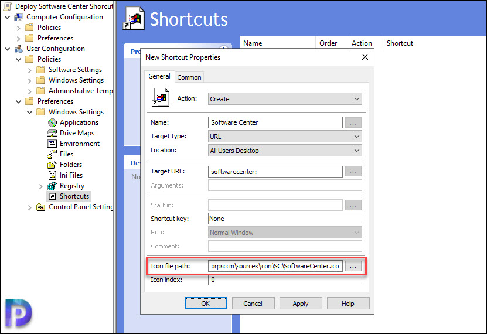Collapse the User Configuration node

8,49
